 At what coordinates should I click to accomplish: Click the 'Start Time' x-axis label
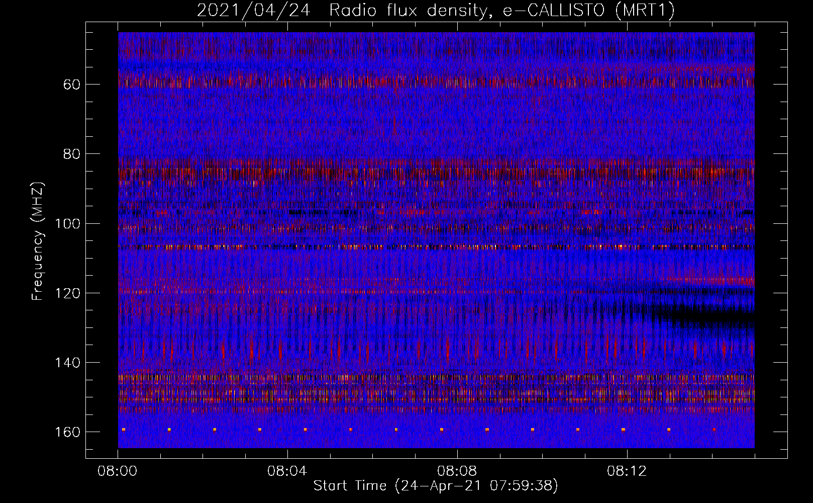click(436, 486)
